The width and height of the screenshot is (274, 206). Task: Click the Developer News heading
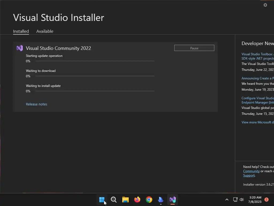point(258,43)
